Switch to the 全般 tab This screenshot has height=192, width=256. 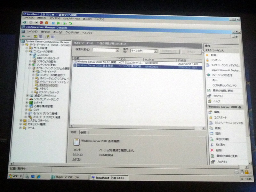pos(74,132)
